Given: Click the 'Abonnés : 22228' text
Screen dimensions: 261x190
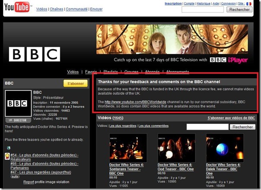Looking at the screenshot, I should (45, 114).
